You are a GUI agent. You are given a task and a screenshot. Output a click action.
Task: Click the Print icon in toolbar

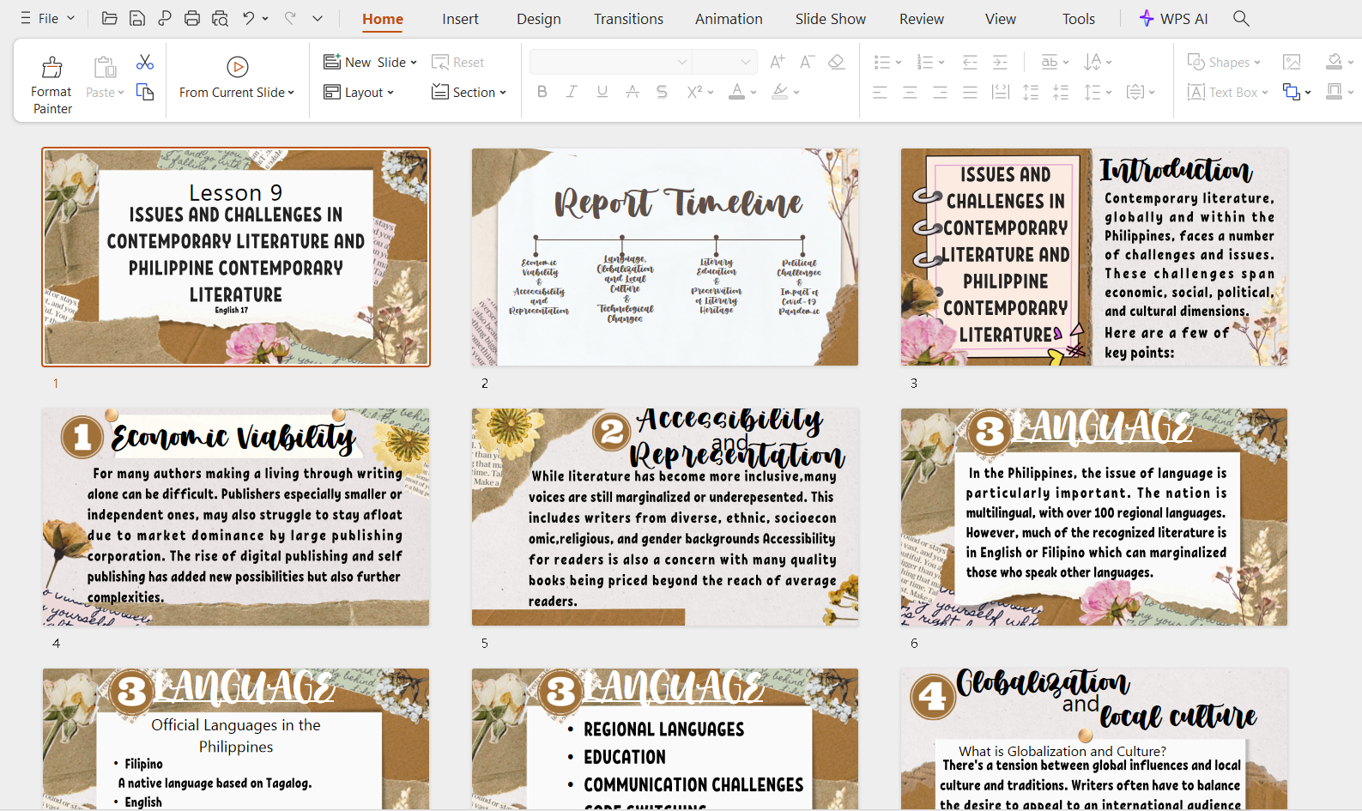192,18
